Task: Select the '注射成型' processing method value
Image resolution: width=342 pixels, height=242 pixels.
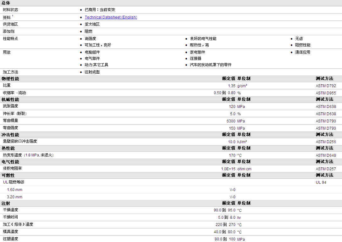Action: (x=92, y=72)
